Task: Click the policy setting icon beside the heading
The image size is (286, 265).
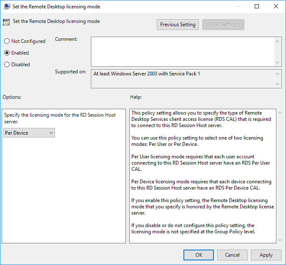Action: pyautogui.click(x=7, y=22)
